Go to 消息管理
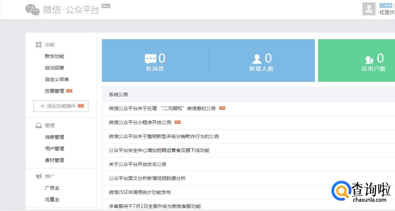The width and height of the screenshot is (395, 211). point(54,137)
